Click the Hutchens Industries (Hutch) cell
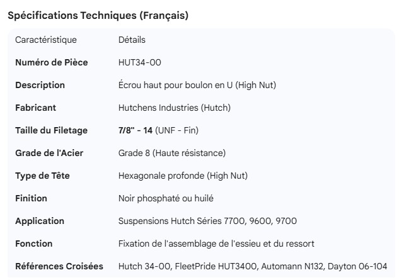Viewport: 399px width, 280px height. pos(175,108)
